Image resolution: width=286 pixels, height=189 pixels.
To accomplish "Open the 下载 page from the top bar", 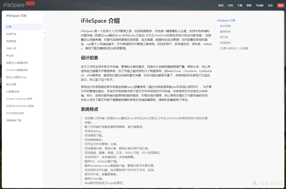I will click(239, 5).
